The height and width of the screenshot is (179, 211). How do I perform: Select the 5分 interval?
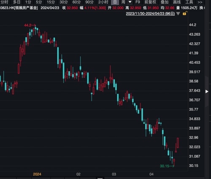coord(39,2)
